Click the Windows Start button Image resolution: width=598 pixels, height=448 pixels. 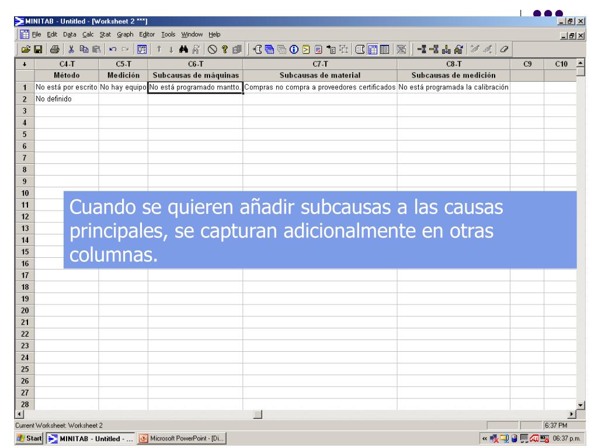pyautogui.click(x=30, y=439)
